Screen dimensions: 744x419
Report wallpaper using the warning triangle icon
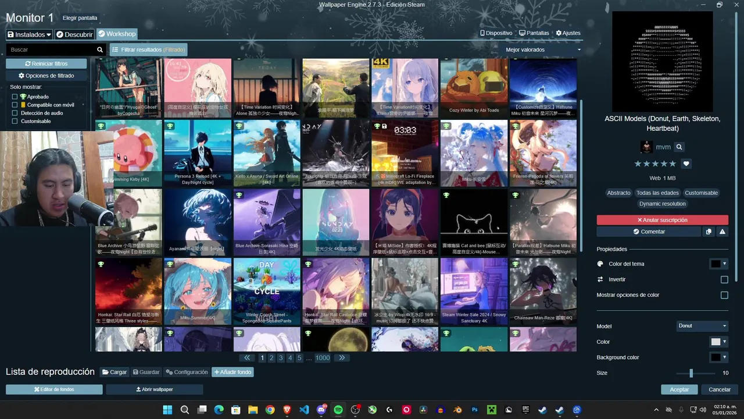coord(722,232)
